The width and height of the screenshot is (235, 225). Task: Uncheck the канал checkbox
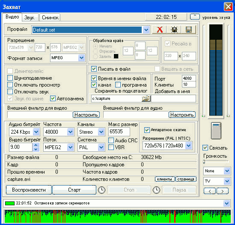pyautogui.click(x=94, y=85)
